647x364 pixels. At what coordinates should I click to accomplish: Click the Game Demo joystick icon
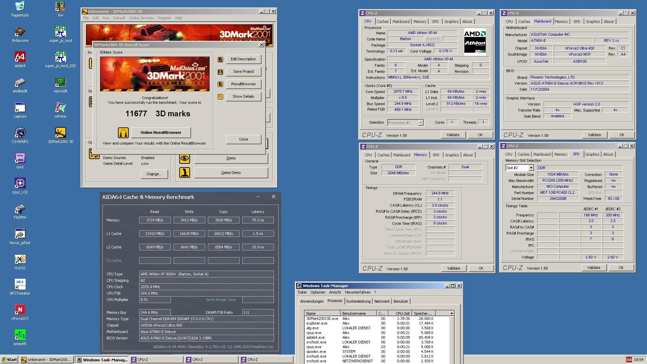pyautogui.click(x=185, y=173)
